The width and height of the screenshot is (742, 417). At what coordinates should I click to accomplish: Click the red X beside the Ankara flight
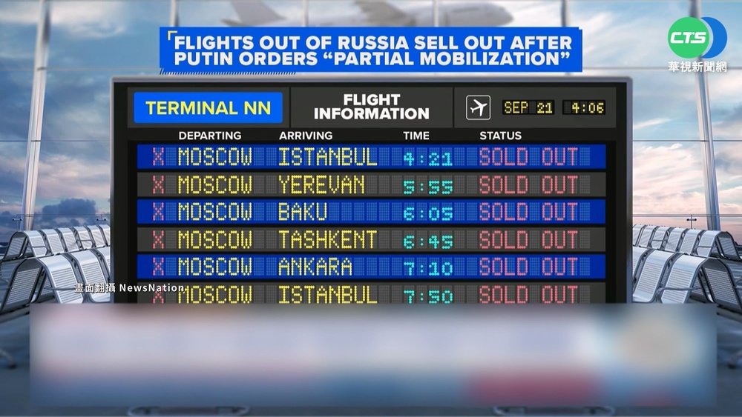coord(158,267)
